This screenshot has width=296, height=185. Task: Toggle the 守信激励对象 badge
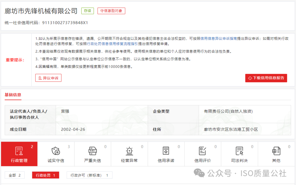tap(111, 11)
